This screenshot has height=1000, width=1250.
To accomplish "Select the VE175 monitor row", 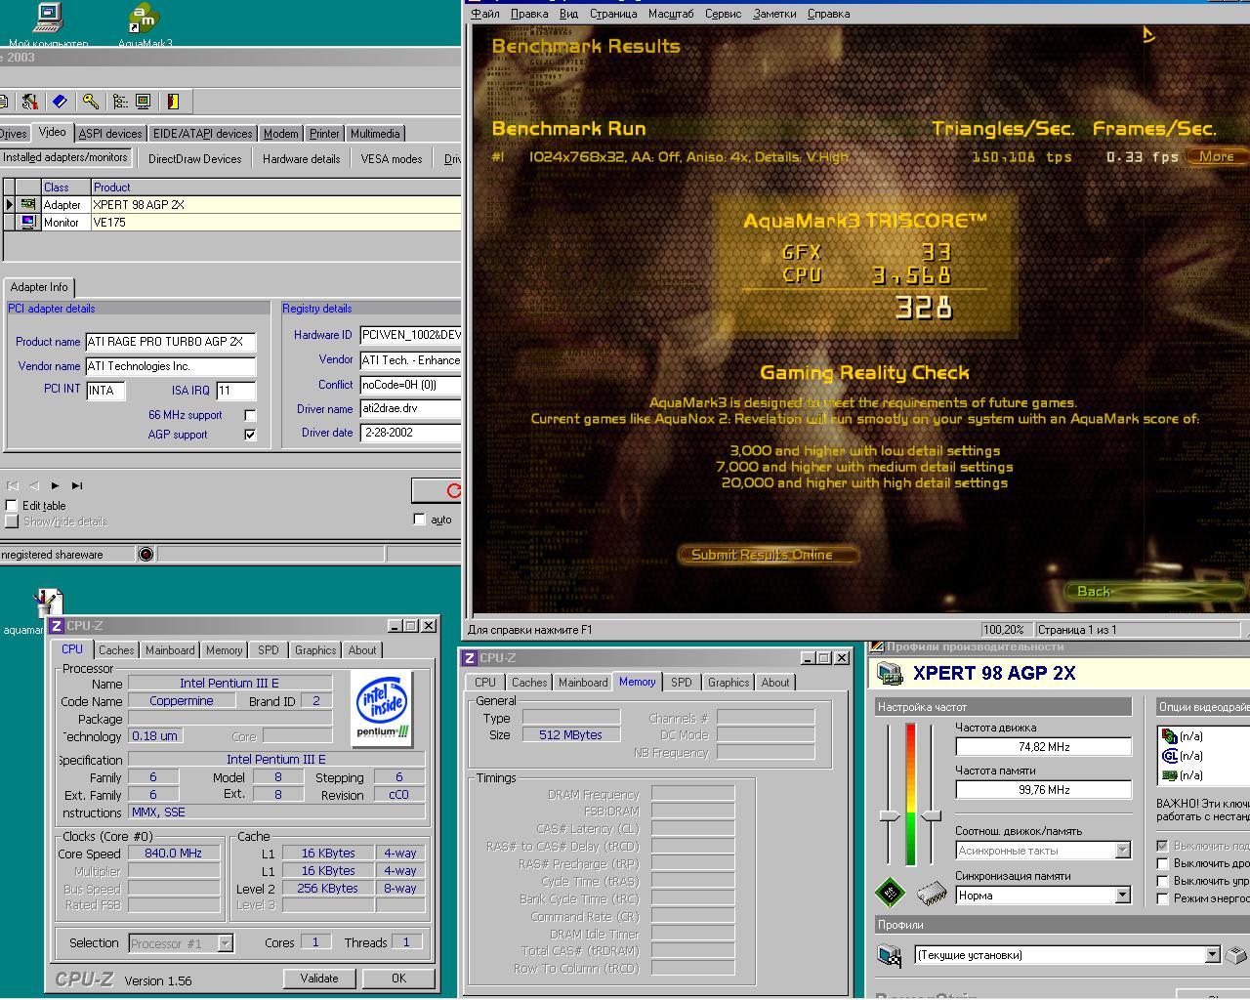I will coord(231,222).
